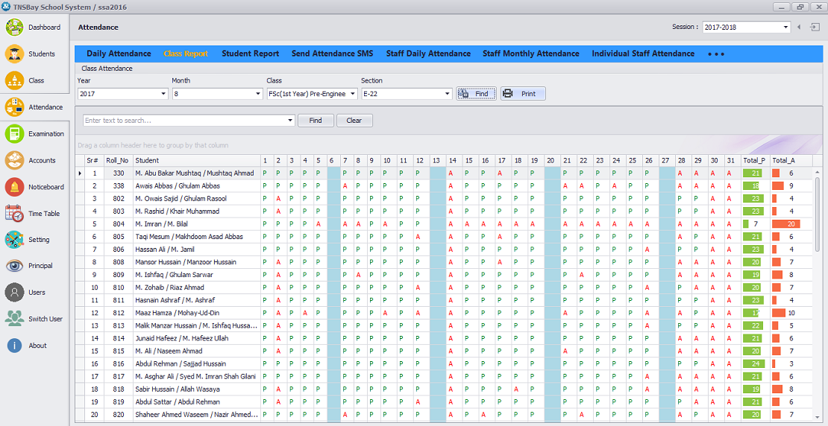Open the Students sidebar icon
Screen dimensions: 828x426
click(x=15, y=54)
